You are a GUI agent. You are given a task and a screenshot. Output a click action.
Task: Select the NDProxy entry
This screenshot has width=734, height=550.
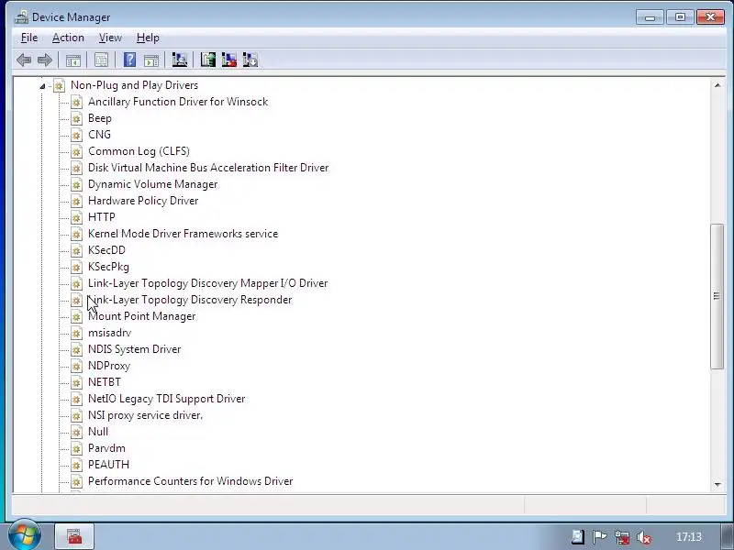pos(109,366)
